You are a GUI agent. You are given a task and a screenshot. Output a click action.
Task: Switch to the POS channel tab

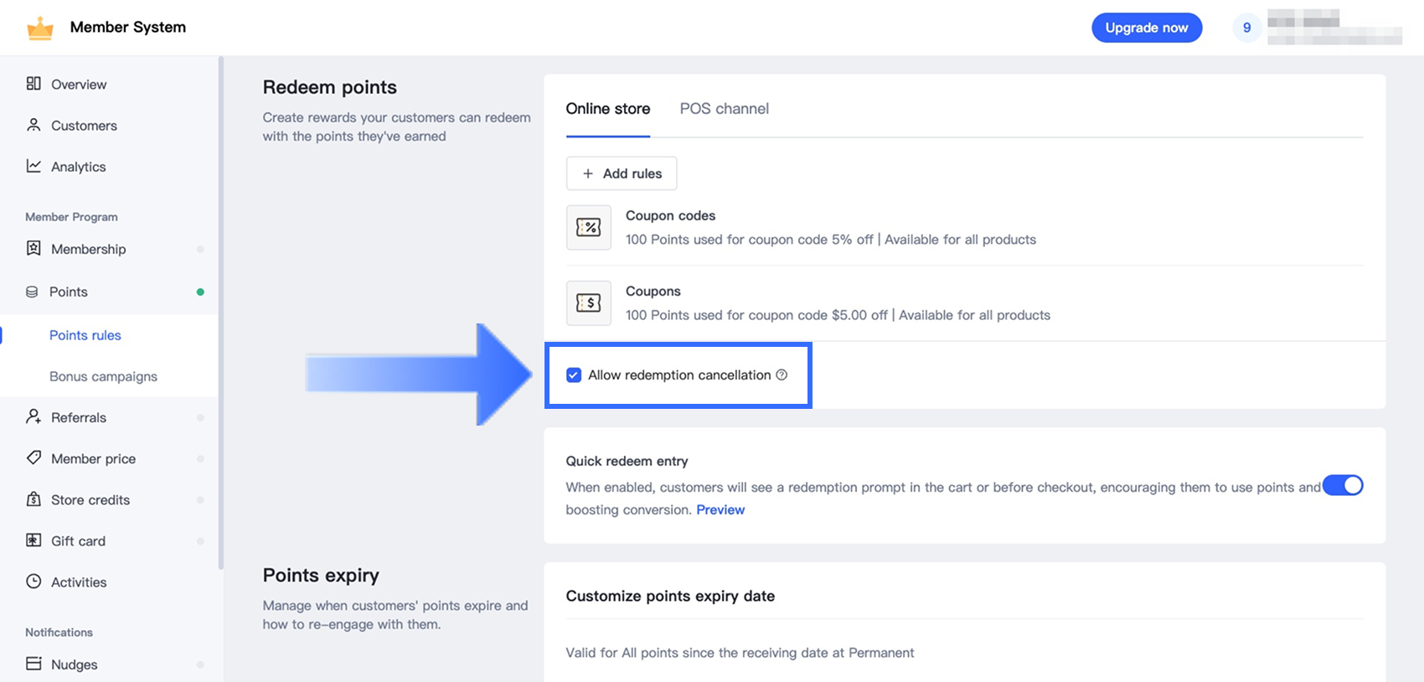(724, 109)
